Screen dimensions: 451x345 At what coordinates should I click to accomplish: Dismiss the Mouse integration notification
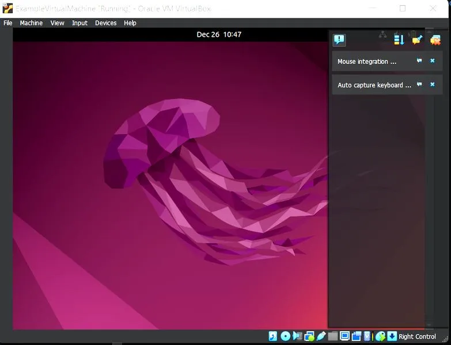click(433, 60)
